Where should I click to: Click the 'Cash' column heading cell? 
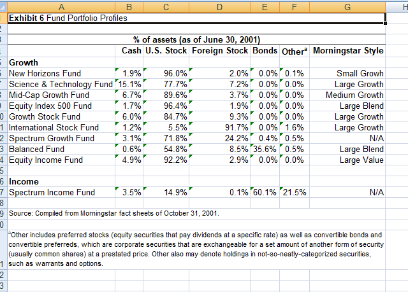point(129,51)
